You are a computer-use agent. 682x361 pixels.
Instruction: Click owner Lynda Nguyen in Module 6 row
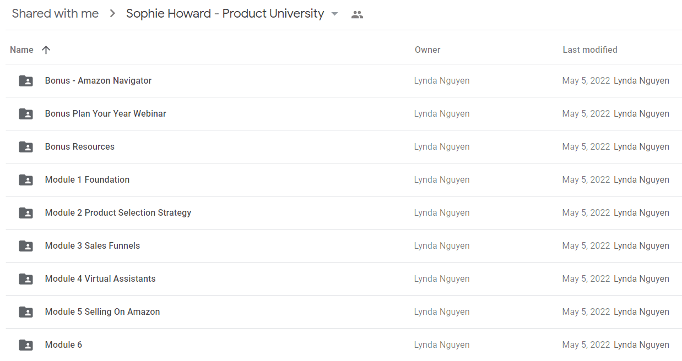[x=442, y=345]
